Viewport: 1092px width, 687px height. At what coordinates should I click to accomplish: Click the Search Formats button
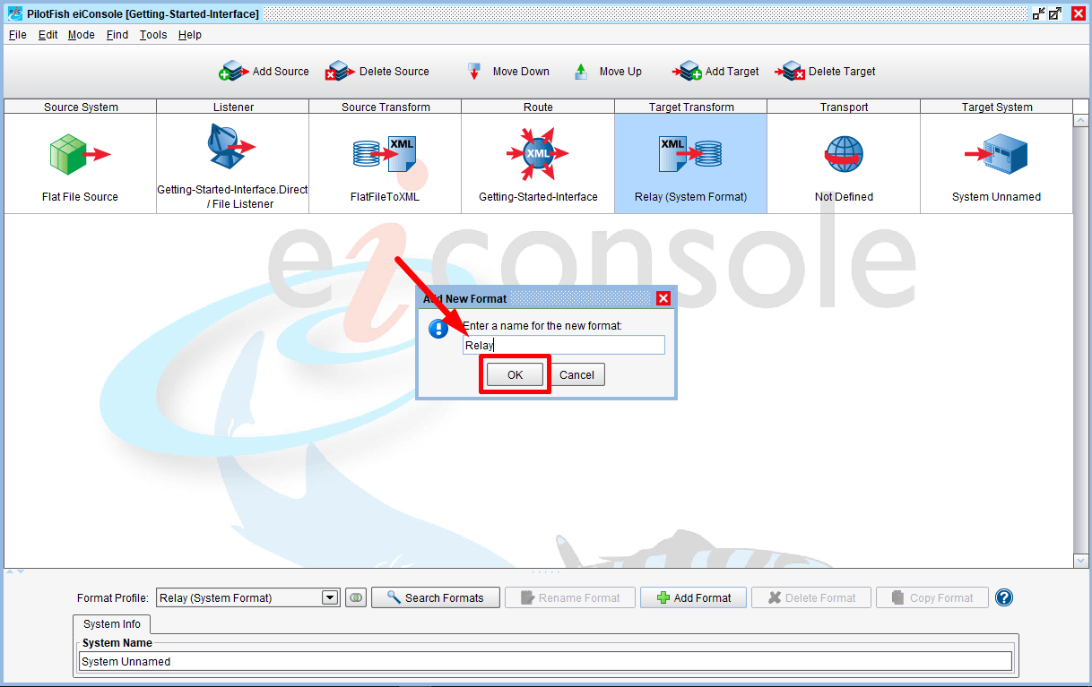436,597
